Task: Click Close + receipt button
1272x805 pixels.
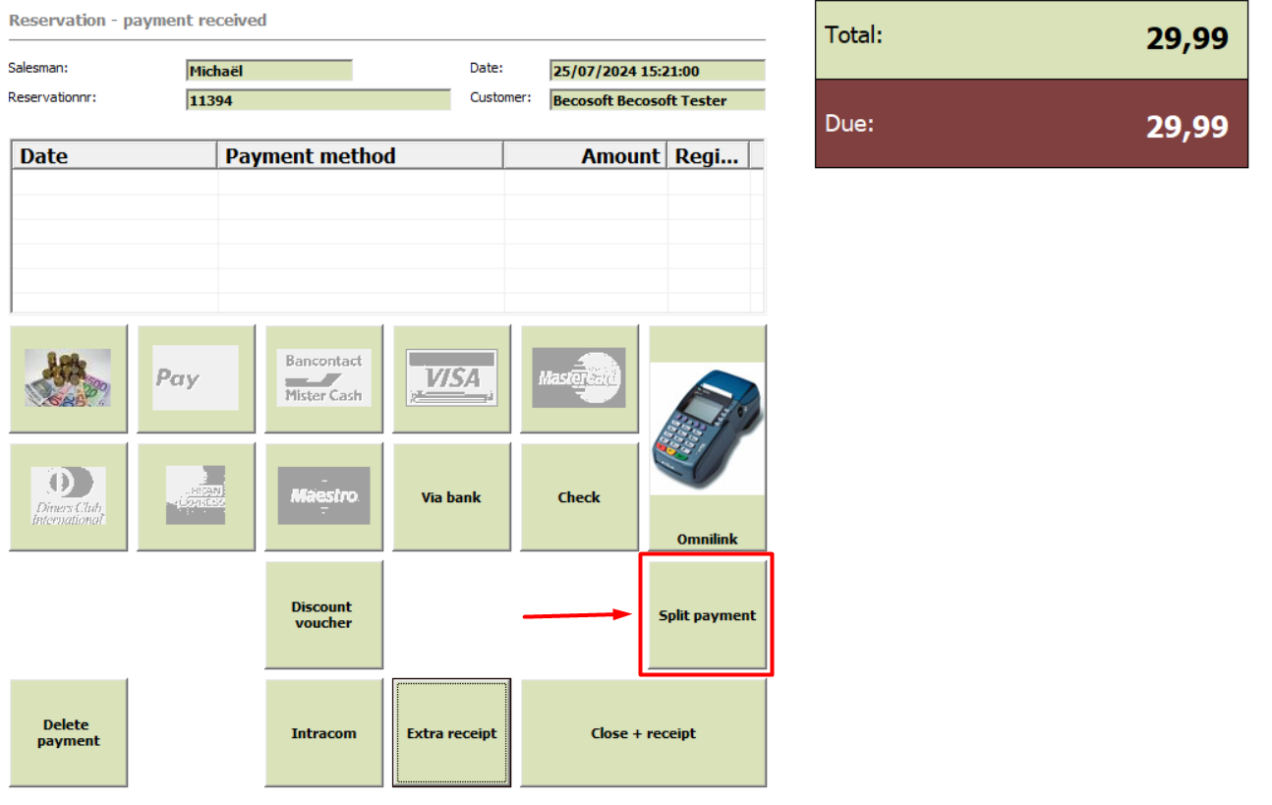Action: (644, 732)
